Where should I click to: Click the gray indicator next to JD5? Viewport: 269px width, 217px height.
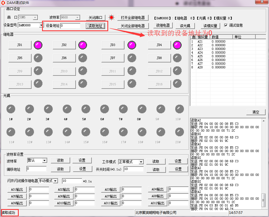[38, 58]
